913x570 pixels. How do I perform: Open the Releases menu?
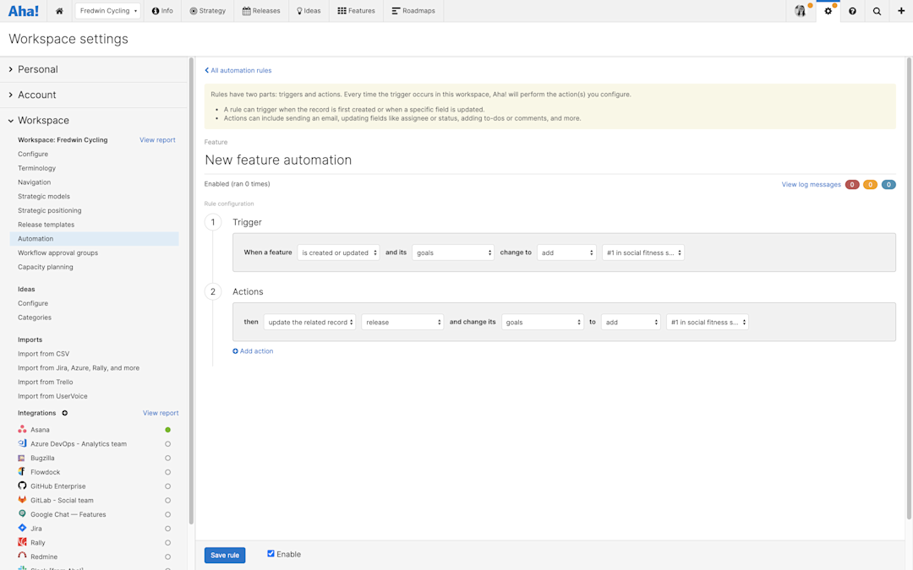[261, 11]
